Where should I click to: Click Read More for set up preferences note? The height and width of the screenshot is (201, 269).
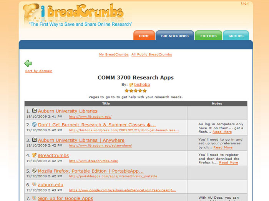(223, 147)
